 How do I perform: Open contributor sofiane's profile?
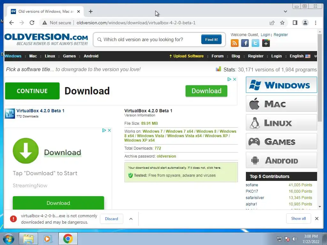pyautogui.click(x=252, y=185)
